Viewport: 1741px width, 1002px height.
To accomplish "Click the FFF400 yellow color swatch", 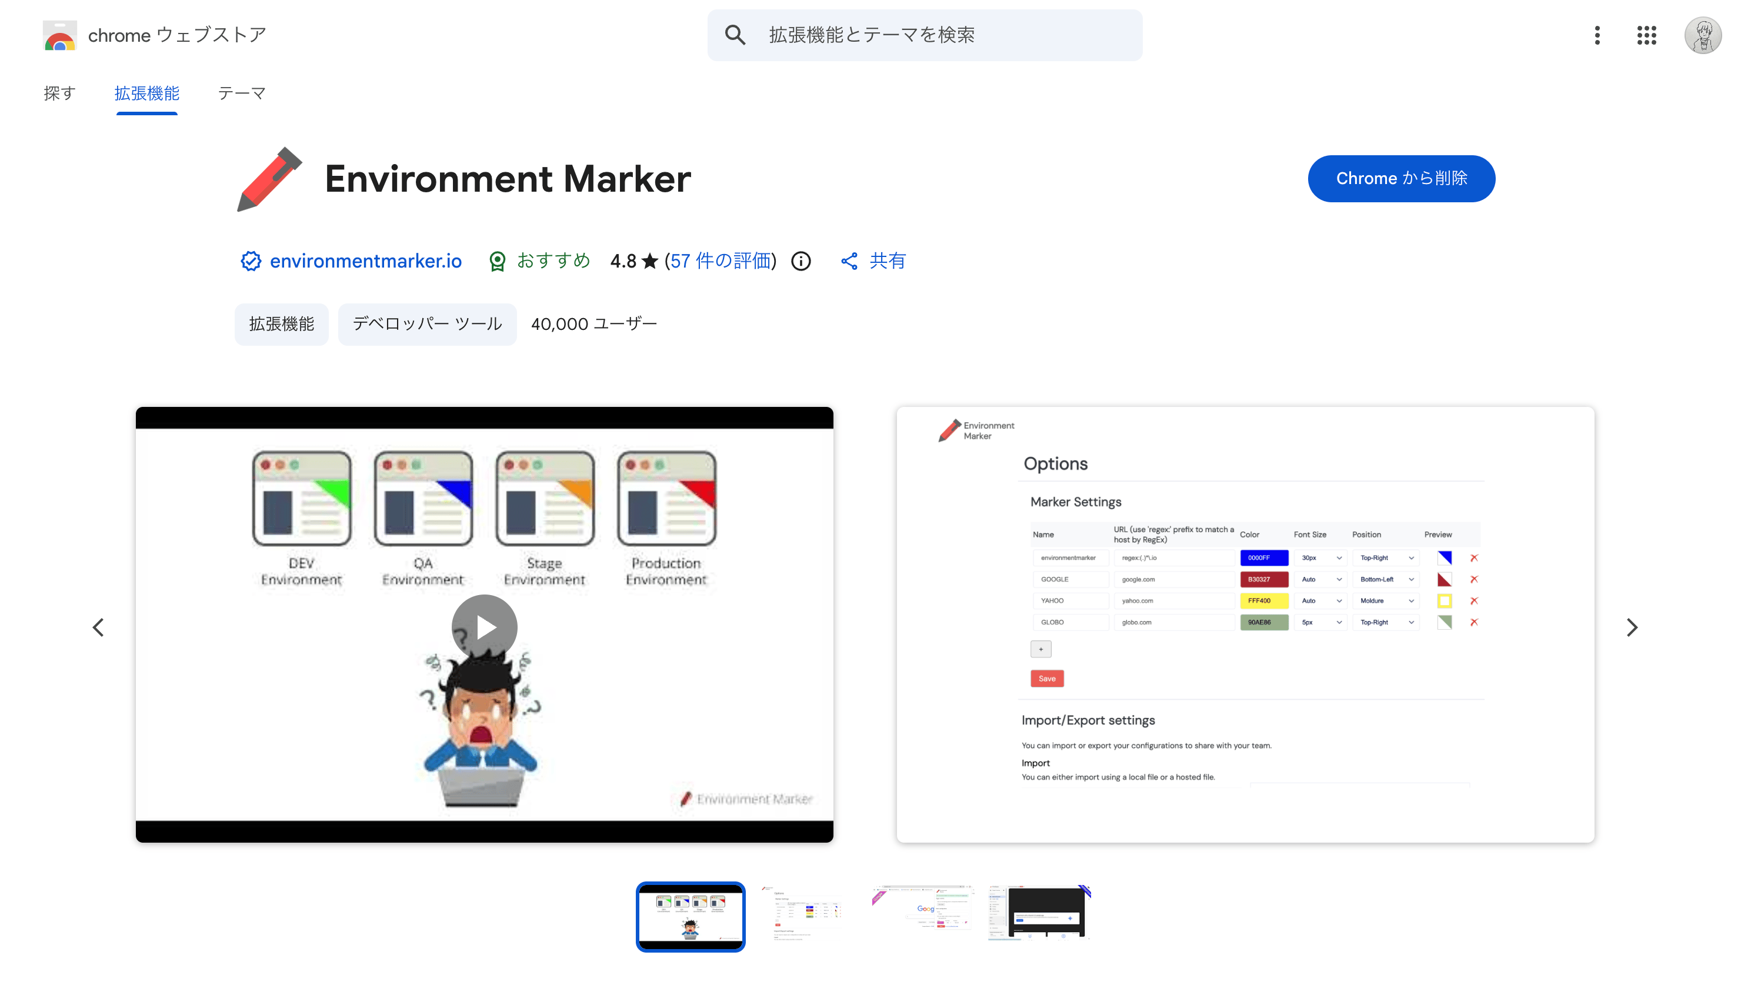I will pyautogui.click(x=1264, y=601).
